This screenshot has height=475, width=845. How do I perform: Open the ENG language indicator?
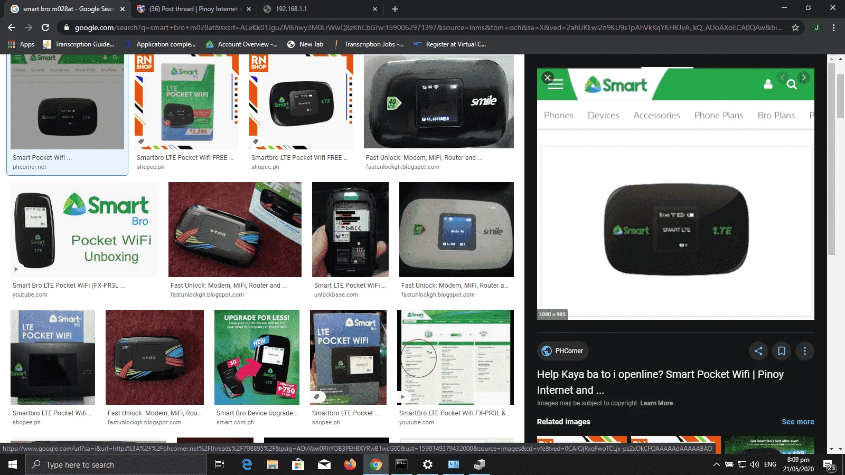(771, 464)
